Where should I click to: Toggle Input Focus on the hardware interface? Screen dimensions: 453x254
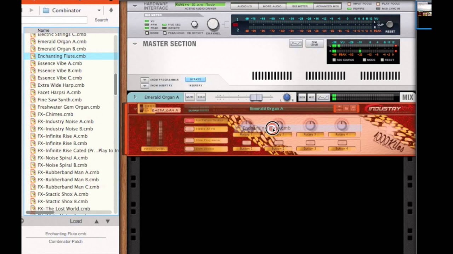350,3
